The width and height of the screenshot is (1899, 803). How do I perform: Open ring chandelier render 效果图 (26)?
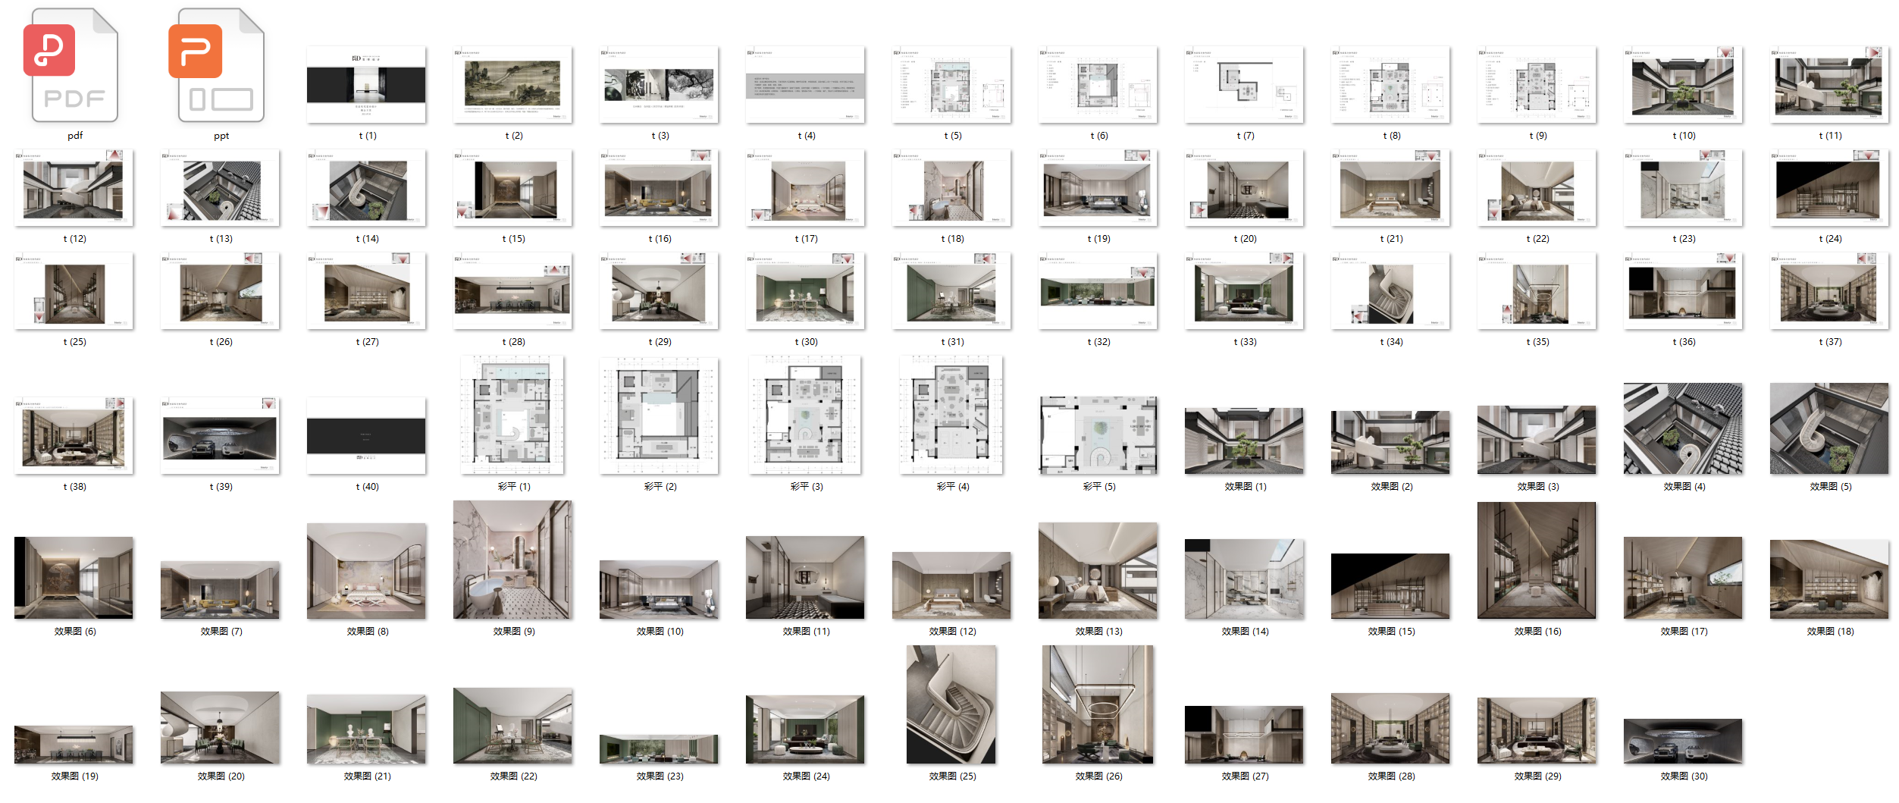point(1098,704)
